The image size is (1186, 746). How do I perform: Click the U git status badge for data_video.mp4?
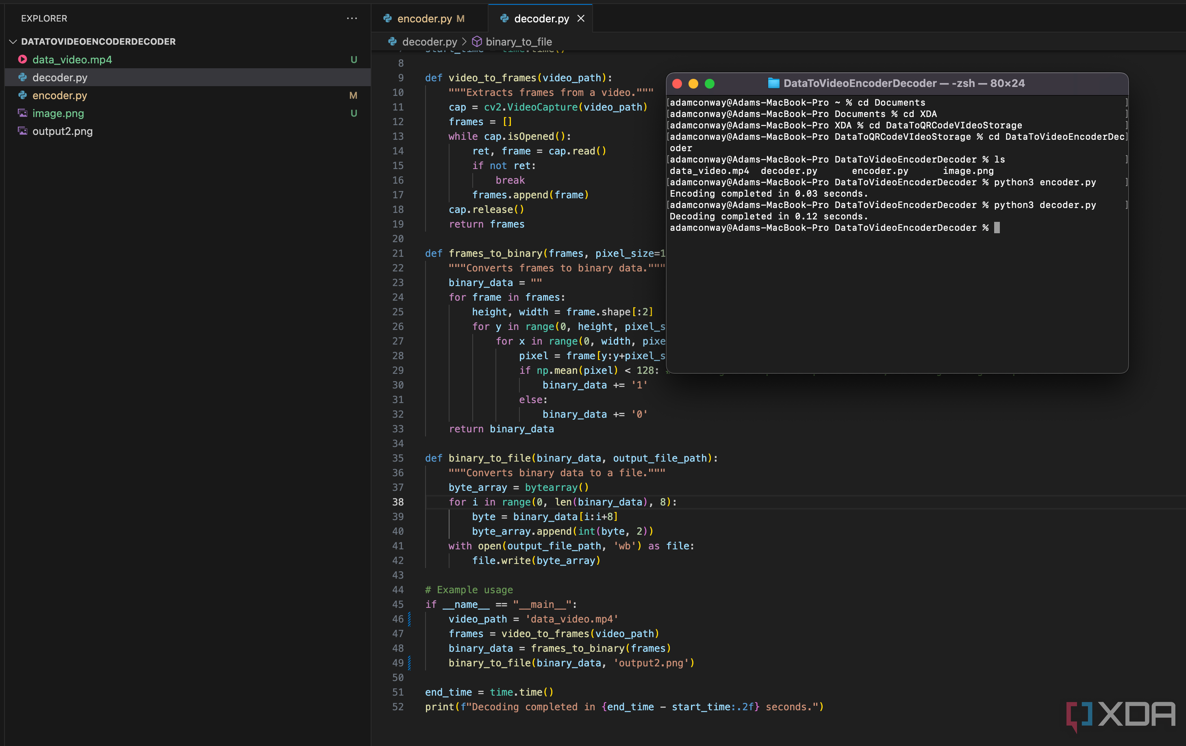pyautogui.click(x=354, y=60)
